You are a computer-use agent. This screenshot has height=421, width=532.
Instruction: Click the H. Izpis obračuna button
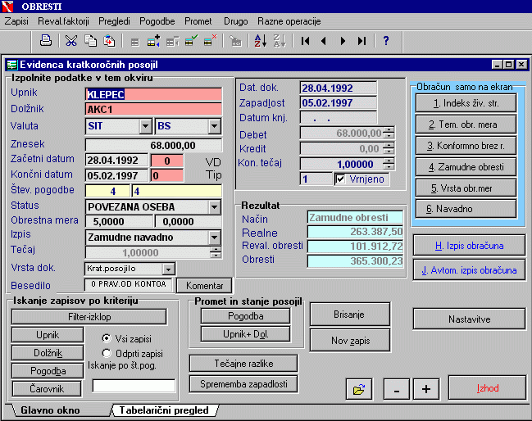tap(469, 246)
